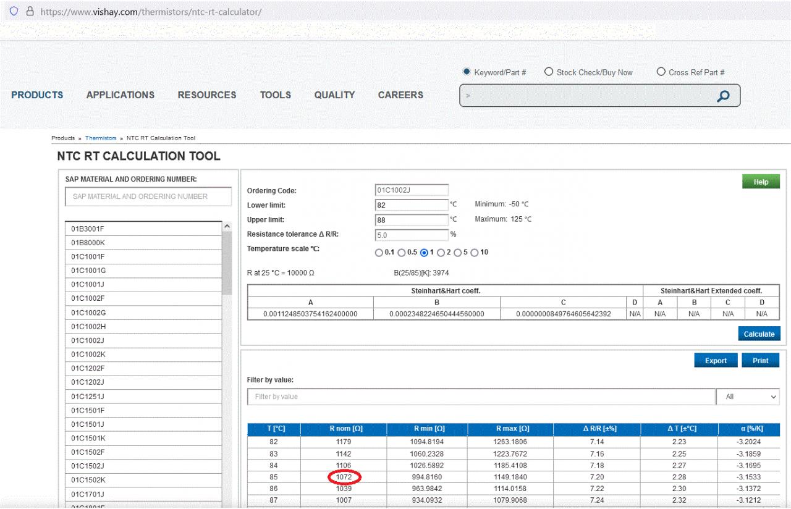Click the Upper limit field

[x=412, y=220]
